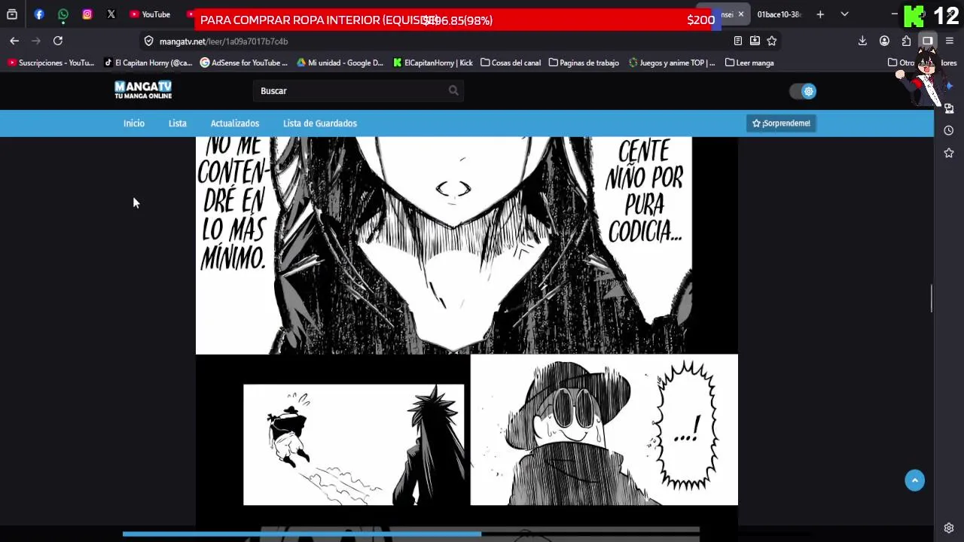
Task: Open a new browser tab
Action: 820,14
